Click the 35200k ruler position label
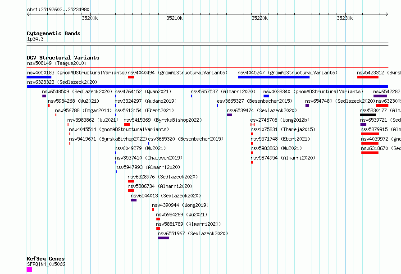The height and width of the screenshot is (274, 401). pyautogui.click(x=90, y=18)
